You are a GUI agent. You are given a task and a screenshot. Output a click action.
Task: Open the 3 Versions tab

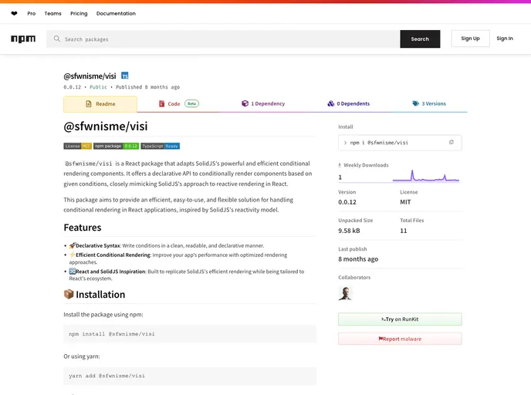point(429,103)
